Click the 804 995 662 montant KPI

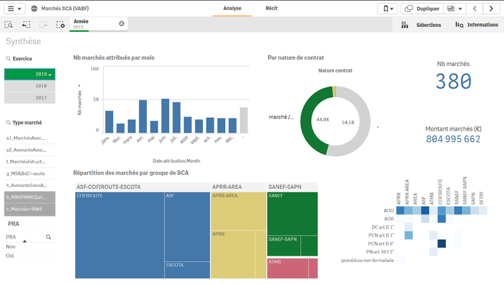[453, 139]
